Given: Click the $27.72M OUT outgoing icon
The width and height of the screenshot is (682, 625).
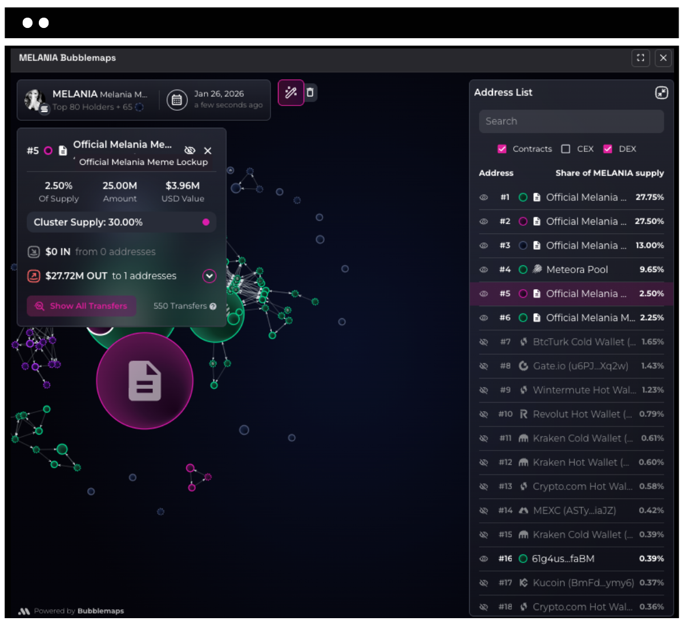Looking at the screenshot, I should click(x=34, y=276).
